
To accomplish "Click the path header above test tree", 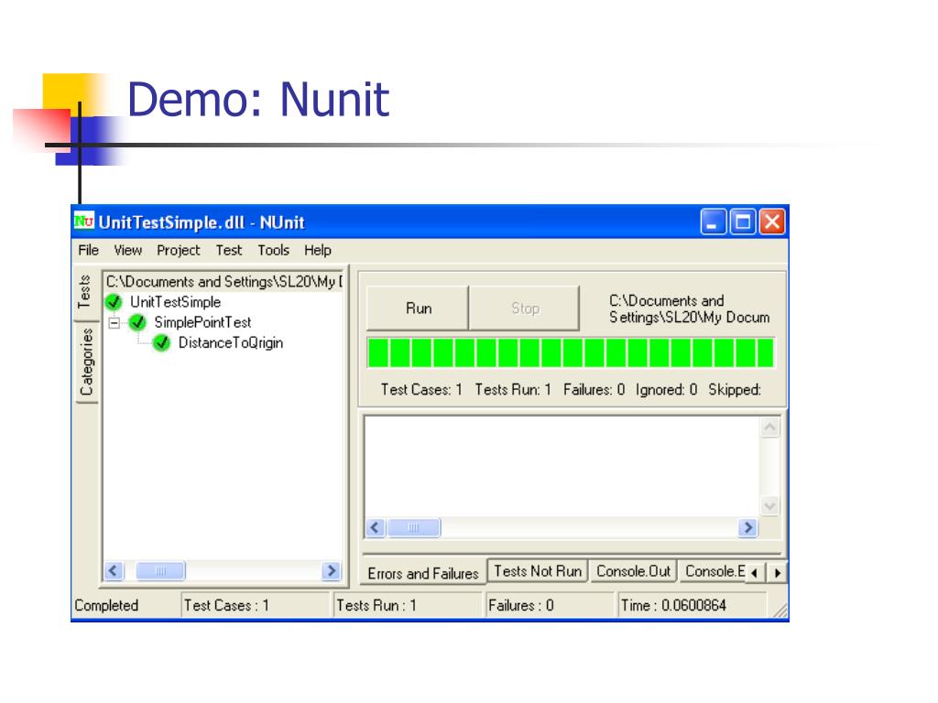I will click(x=224, y=282).
